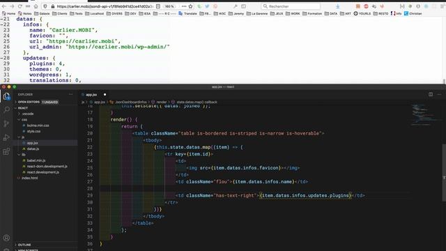Viewport: 446px width, 251px height.
Task: Open the Explorer view in activity bar
Action: [x=6, y=96]
